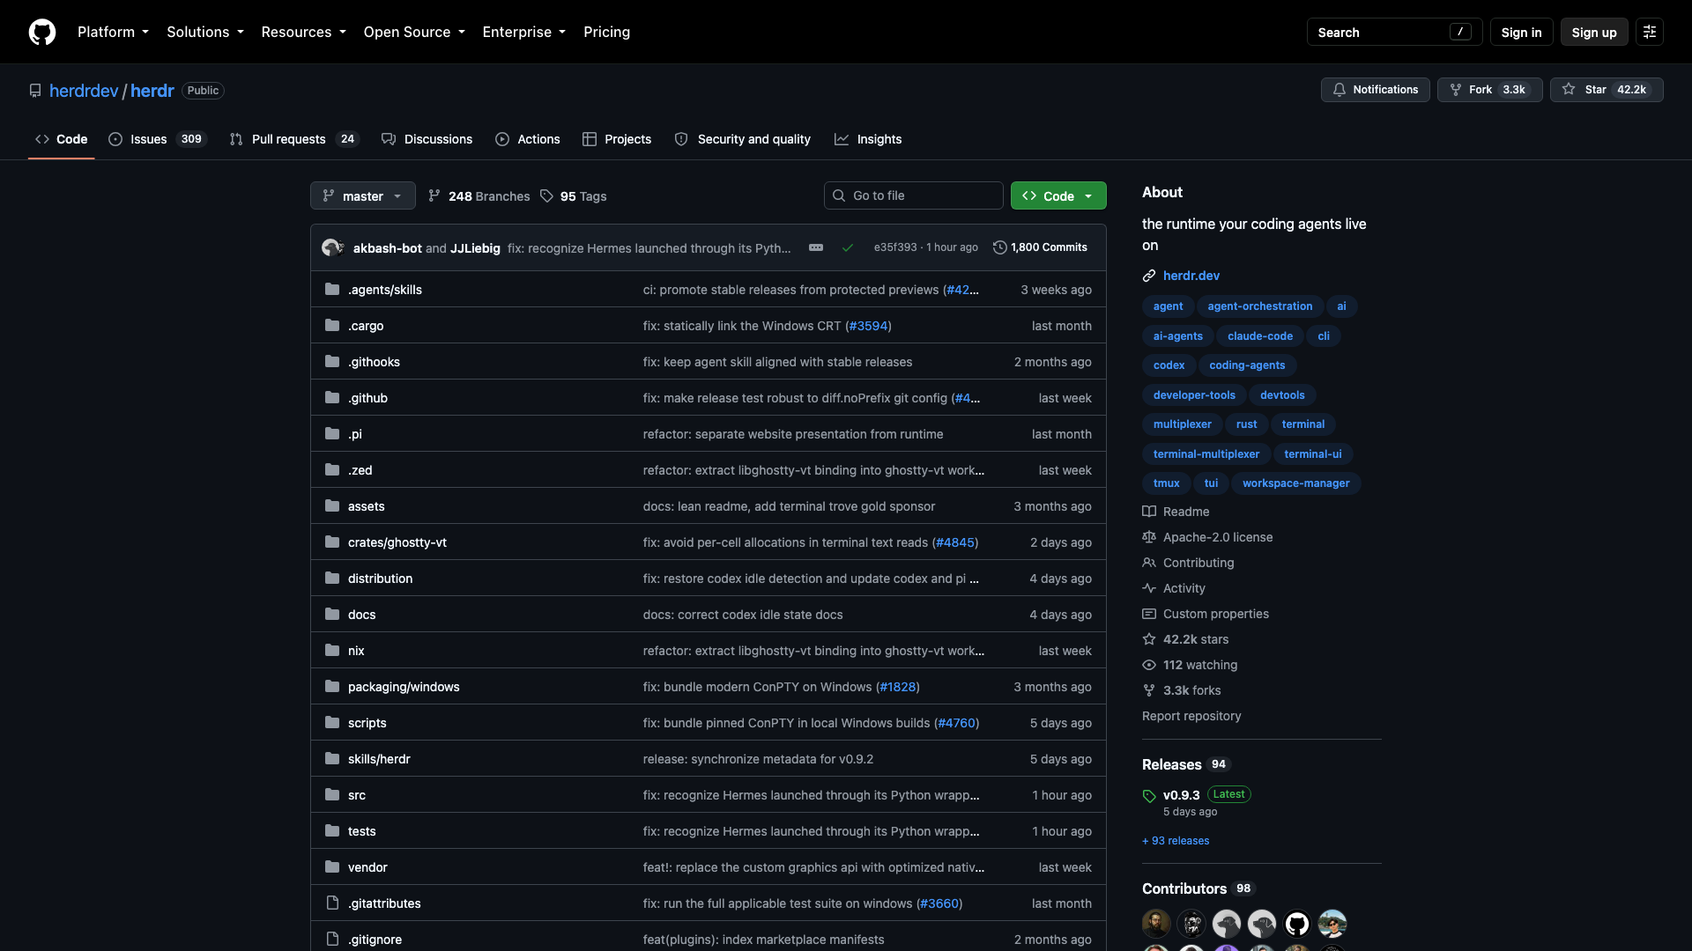View the green check status icon
The image size is (1692, 951).
click(847, 247)
